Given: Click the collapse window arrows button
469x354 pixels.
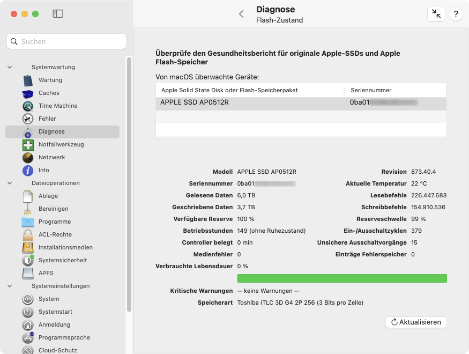Looking at the screenshot, I should pyautogui.click(x=436, y=14).
